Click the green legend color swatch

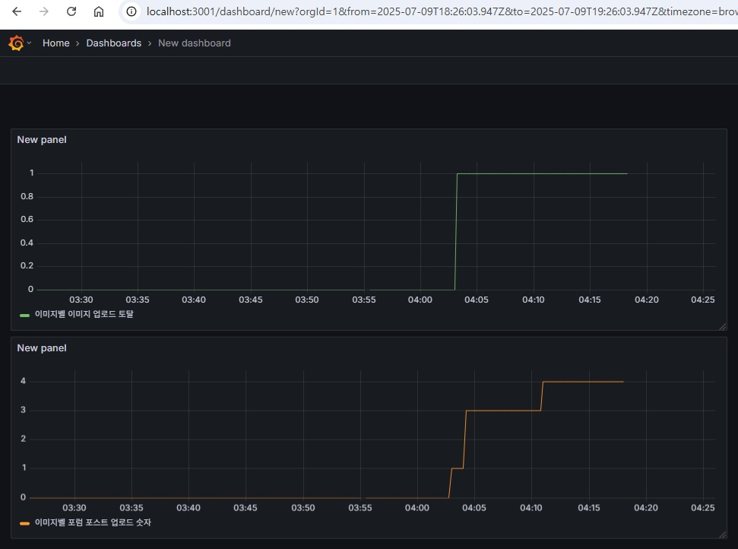24,315
